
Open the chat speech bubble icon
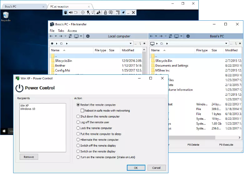tap(111, 13)
